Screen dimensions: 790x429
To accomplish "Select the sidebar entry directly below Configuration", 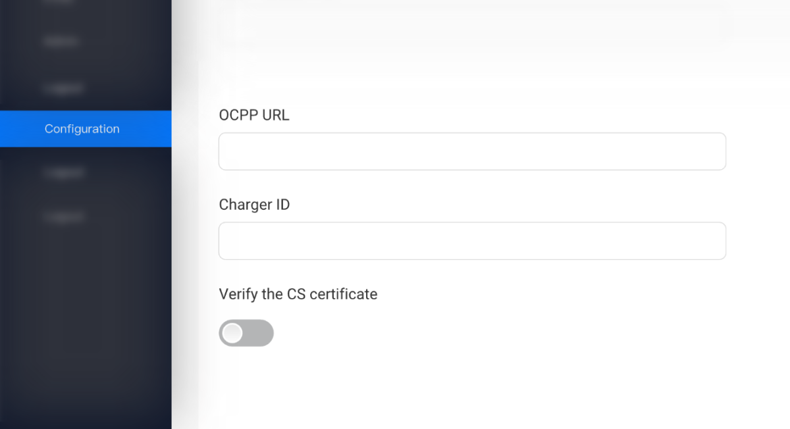I will click(63, 172).
